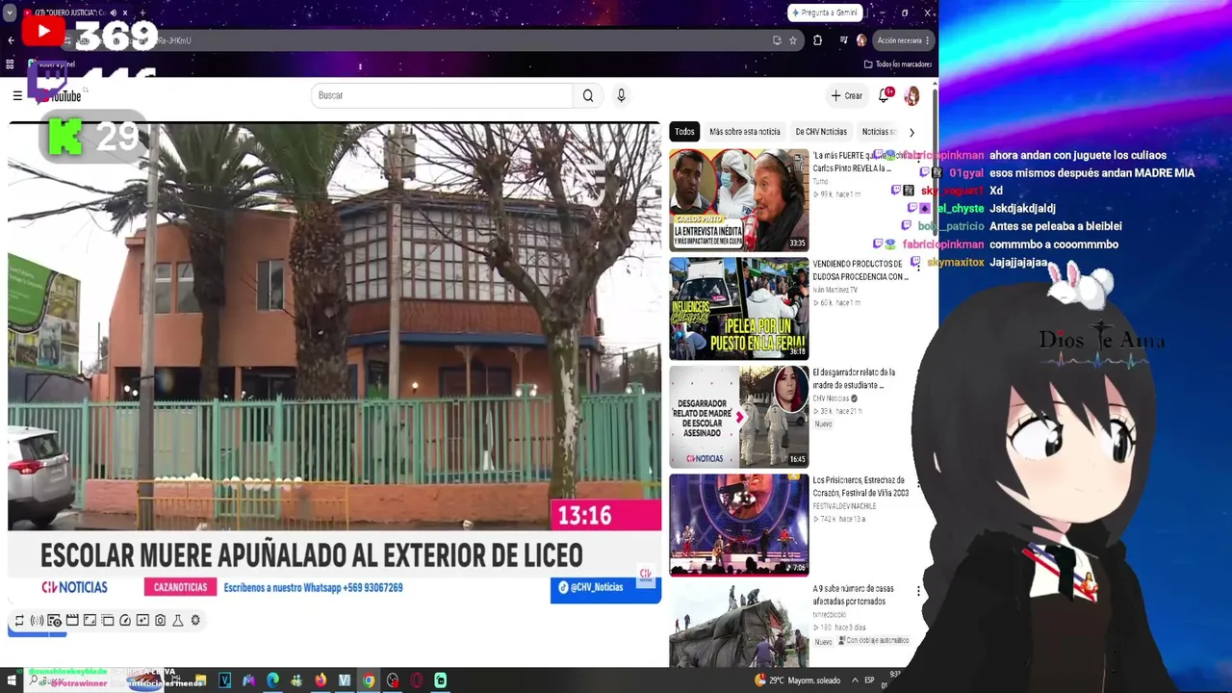
Task: Close the QUIERO JUSTICIA browser tab
Action: click(127, 13)
